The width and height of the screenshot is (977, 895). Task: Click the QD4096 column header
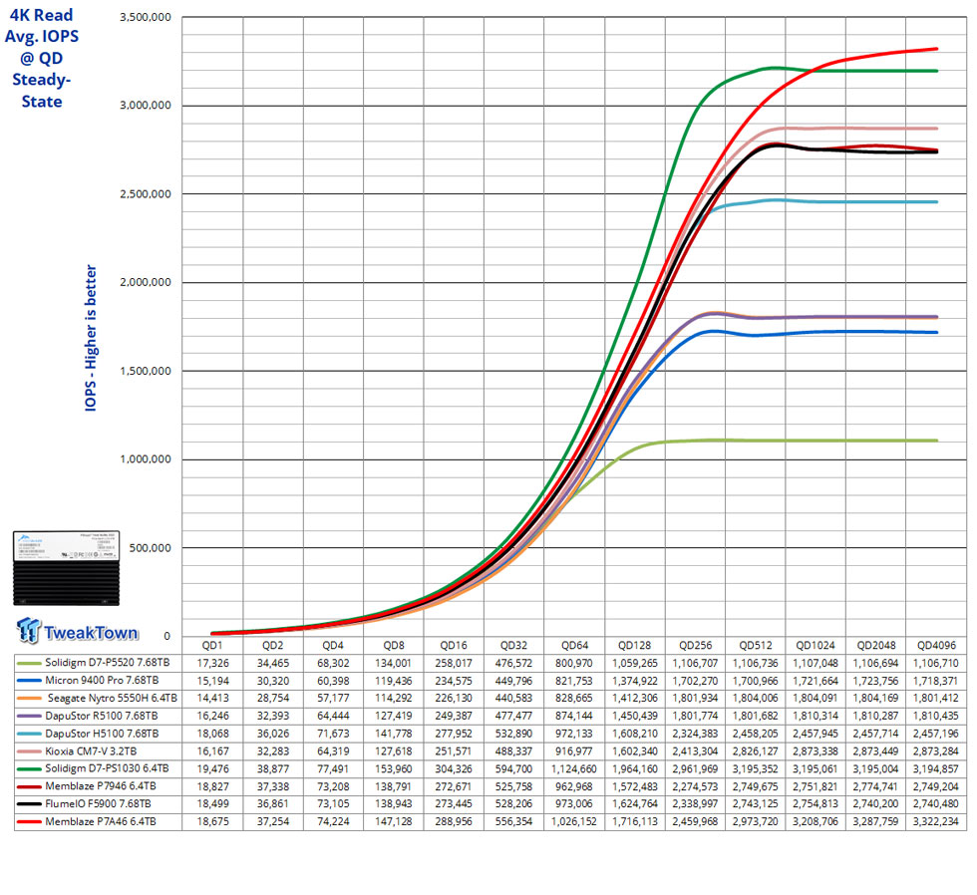click(936, 645)
